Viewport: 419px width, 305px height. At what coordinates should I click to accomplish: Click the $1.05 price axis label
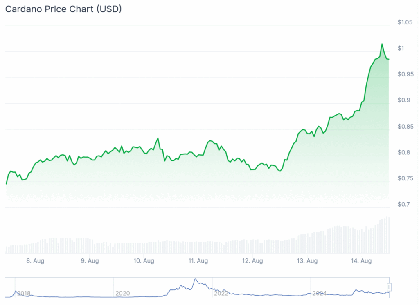click(x=405, y=22)
